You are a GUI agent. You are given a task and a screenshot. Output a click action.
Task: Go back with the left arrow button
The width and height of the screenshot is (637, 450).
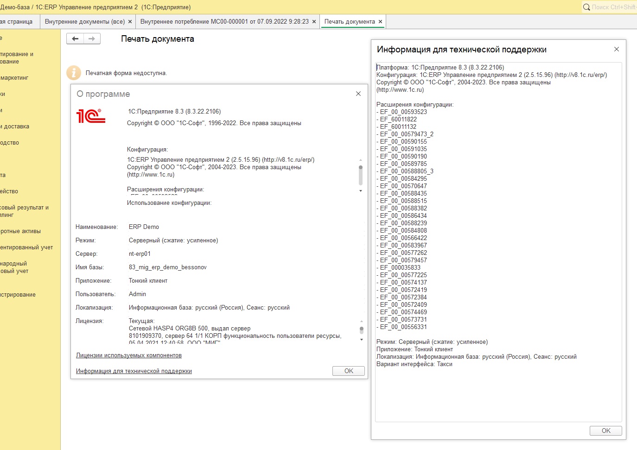click(75, 39)
